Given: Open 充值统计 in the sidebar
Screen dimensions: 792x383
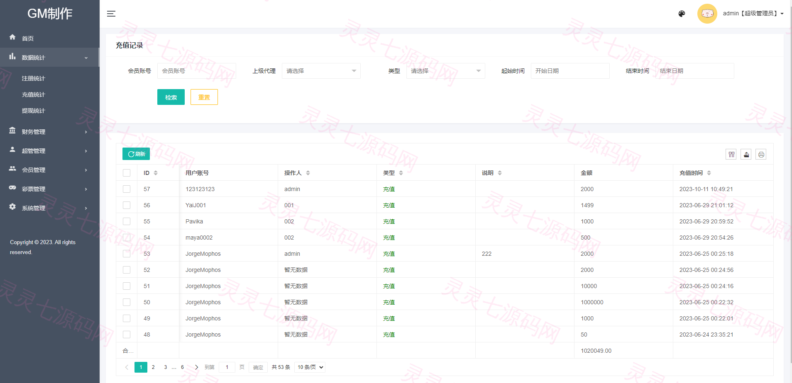Looking at the screenshot, I should 34,95.
